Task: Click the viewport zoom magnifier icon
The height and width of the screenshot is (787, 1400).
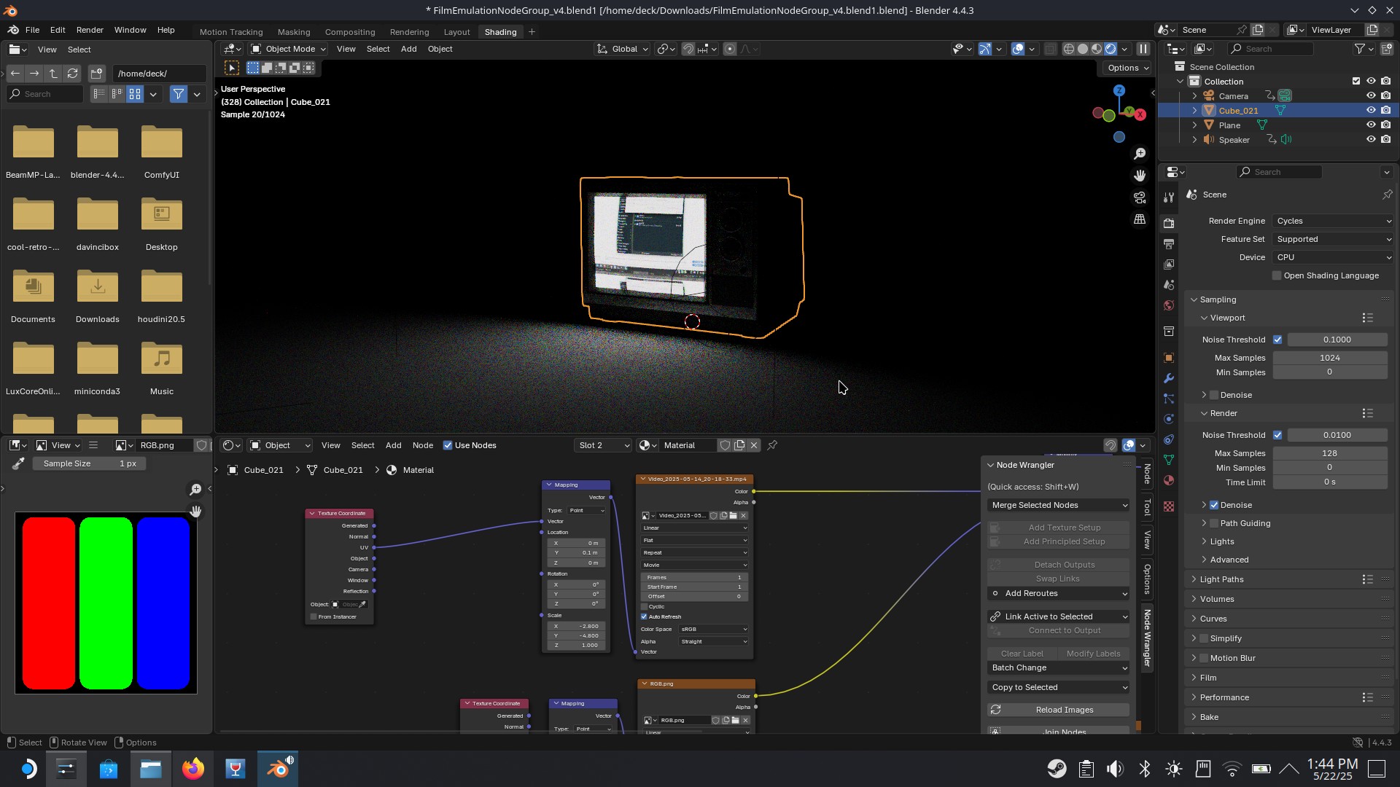Action: tap(1140, 154)
